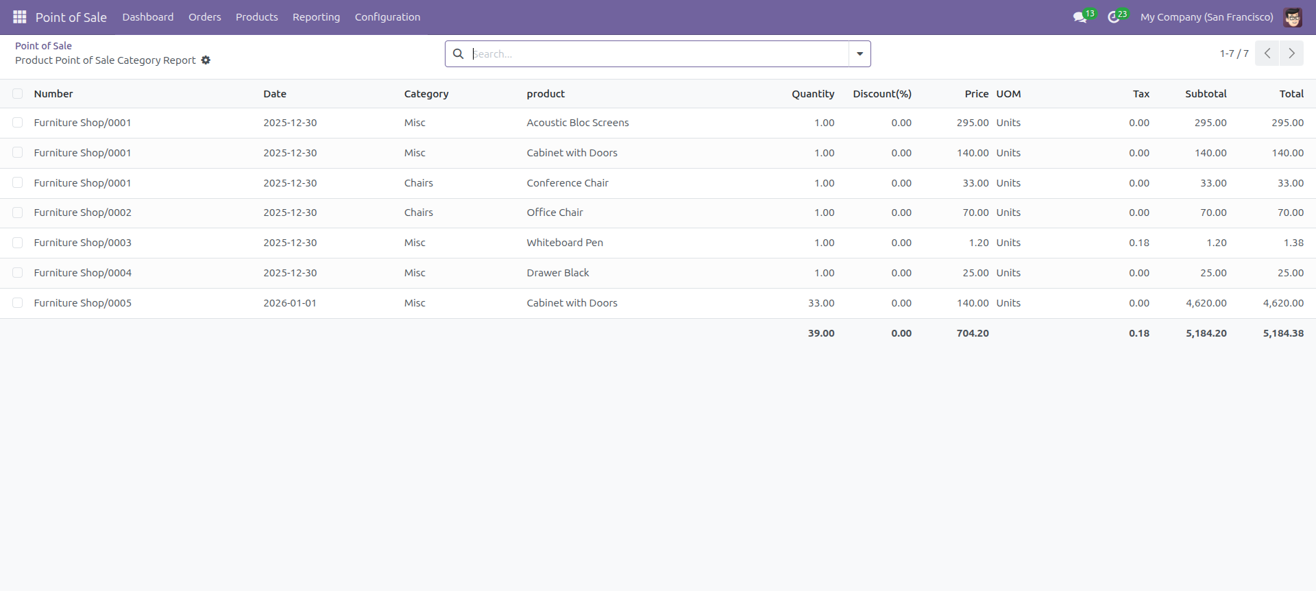Click the 704.20 price sum
Screen dimensions: 1316x591
pyautogui.click(x=973, y=333)
